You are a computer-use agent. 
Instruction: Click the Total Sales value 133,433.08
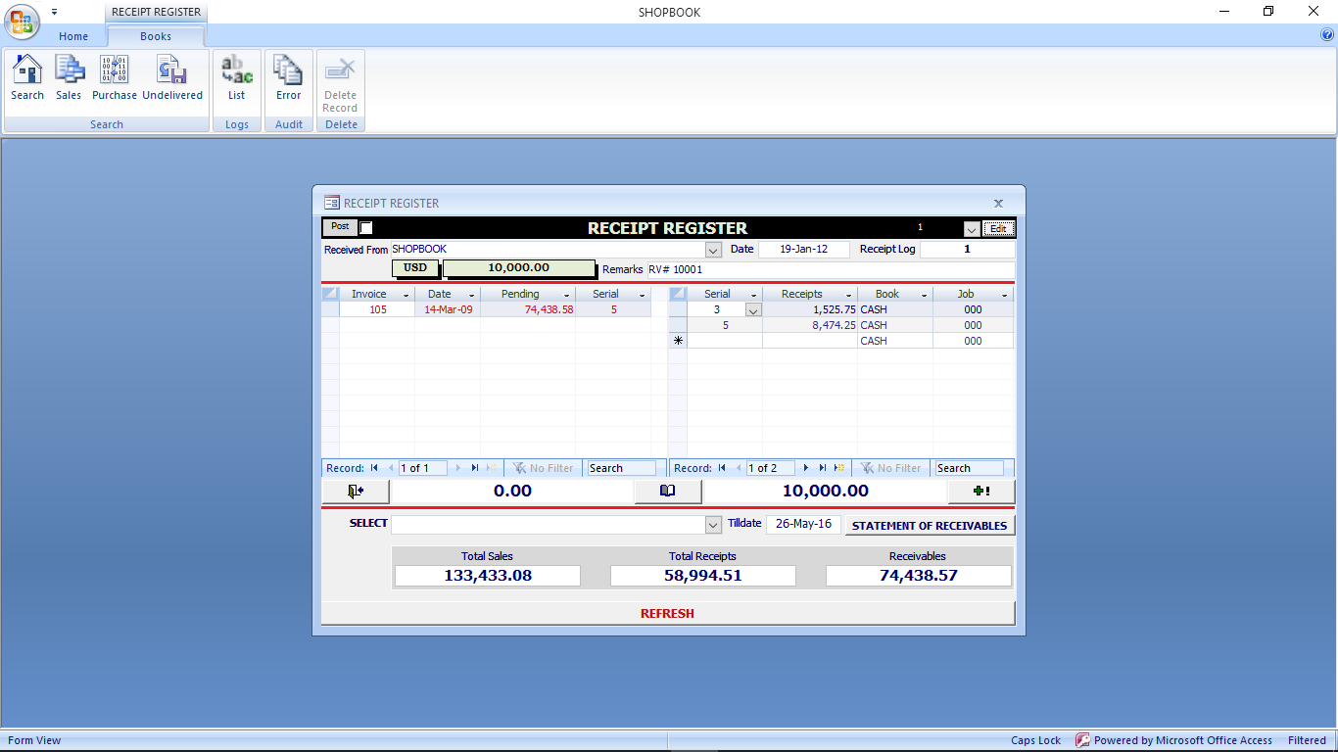pos(488,576)
